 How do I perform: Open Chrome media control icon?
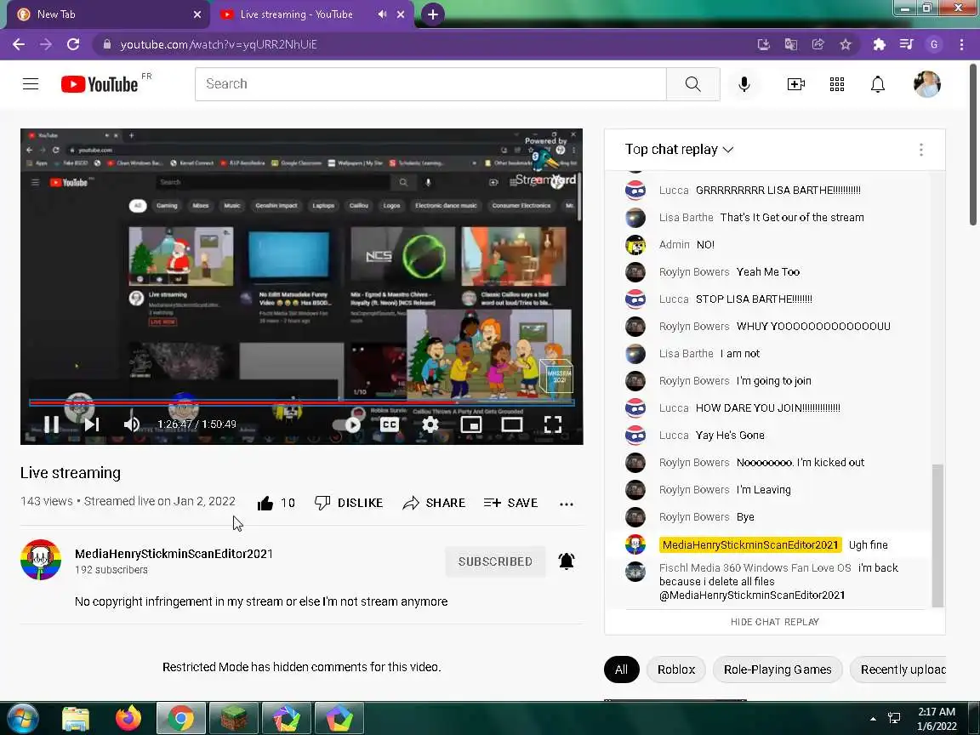tap(907, 44)
